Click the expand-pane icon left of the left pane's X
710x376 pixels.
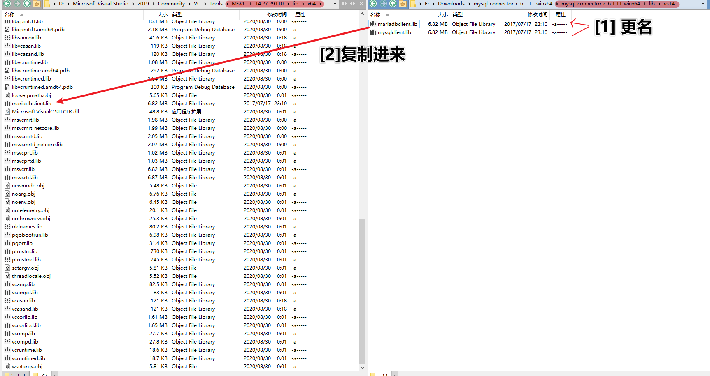click(345, 4)
